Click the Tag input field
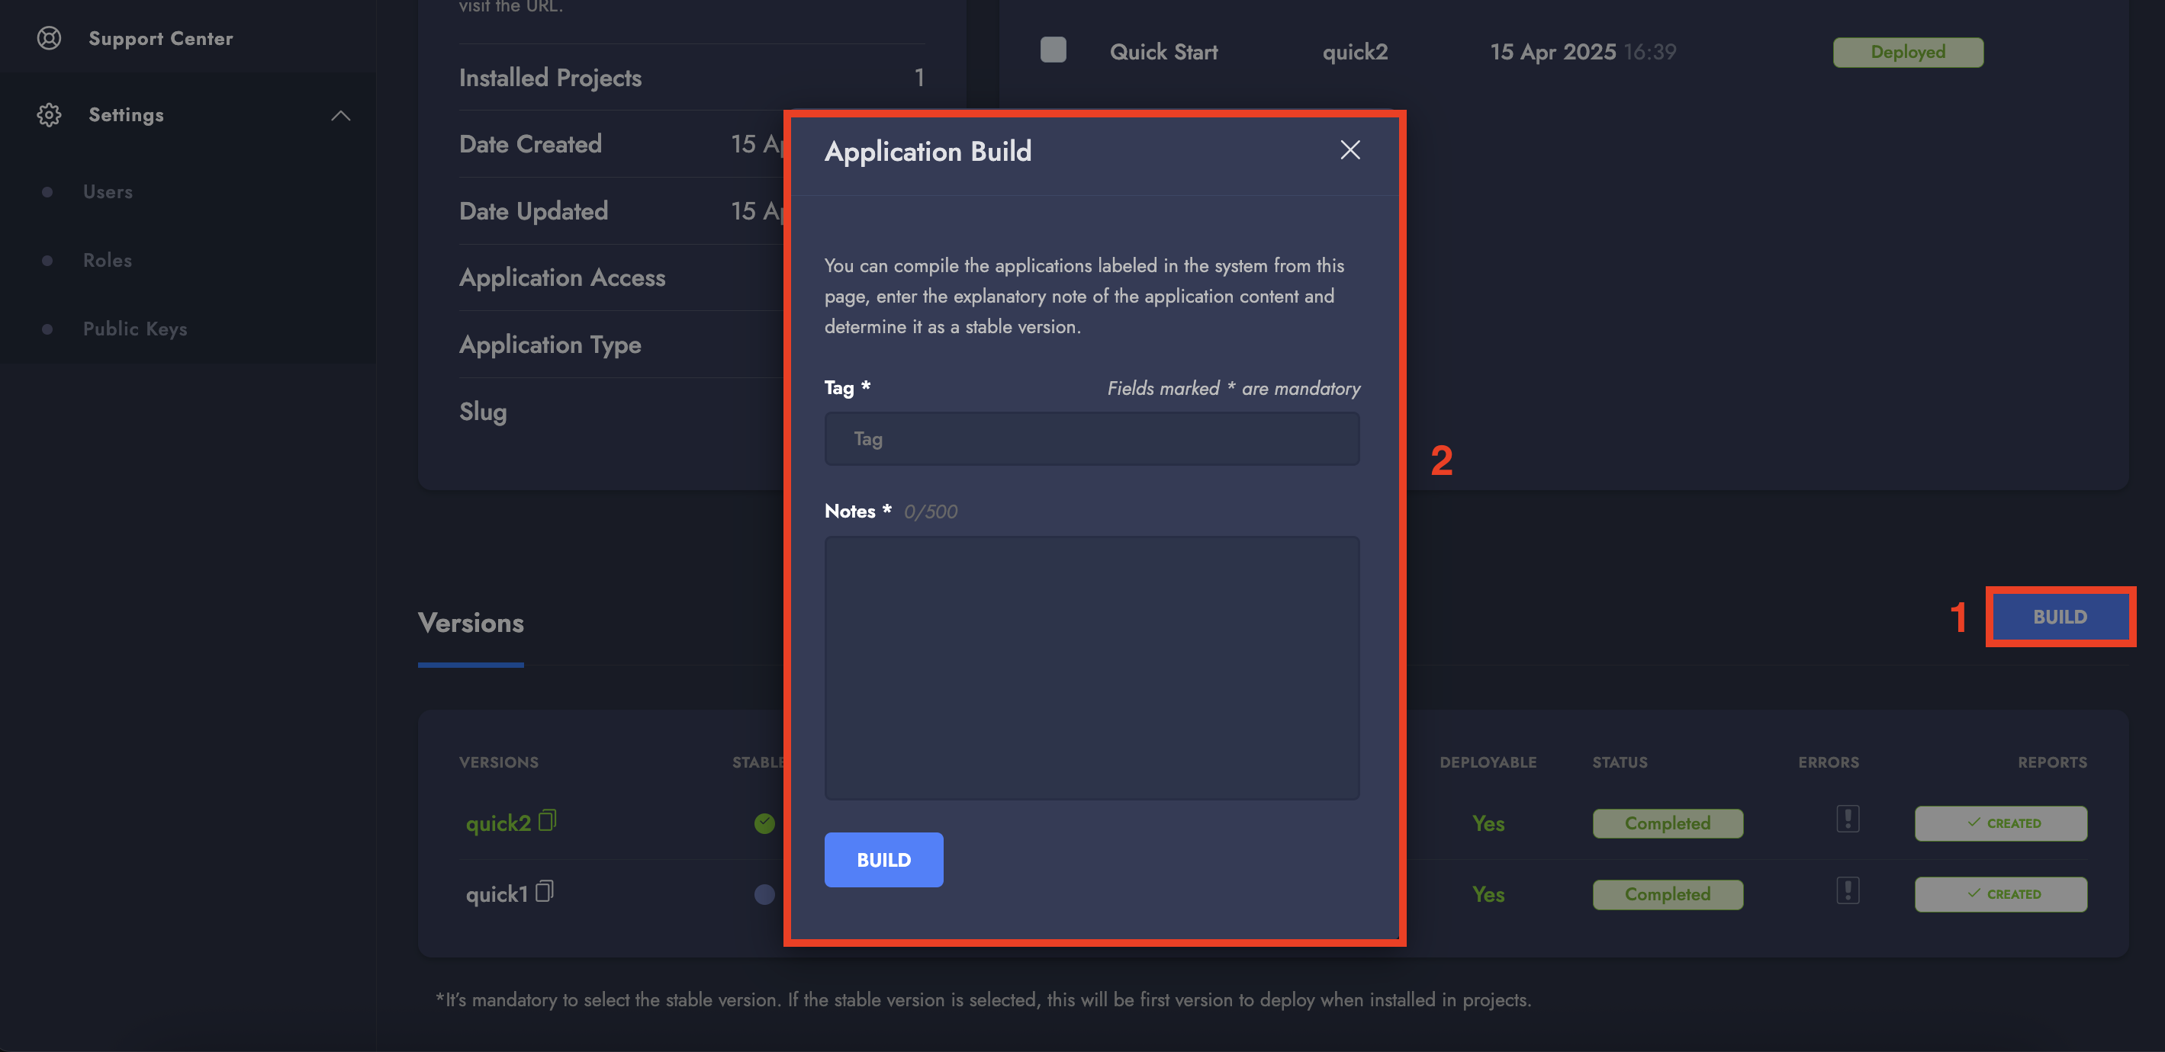 click(x=1091, y=439)
